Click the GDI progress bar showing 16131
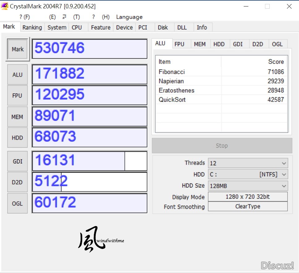 coord(90,161)
